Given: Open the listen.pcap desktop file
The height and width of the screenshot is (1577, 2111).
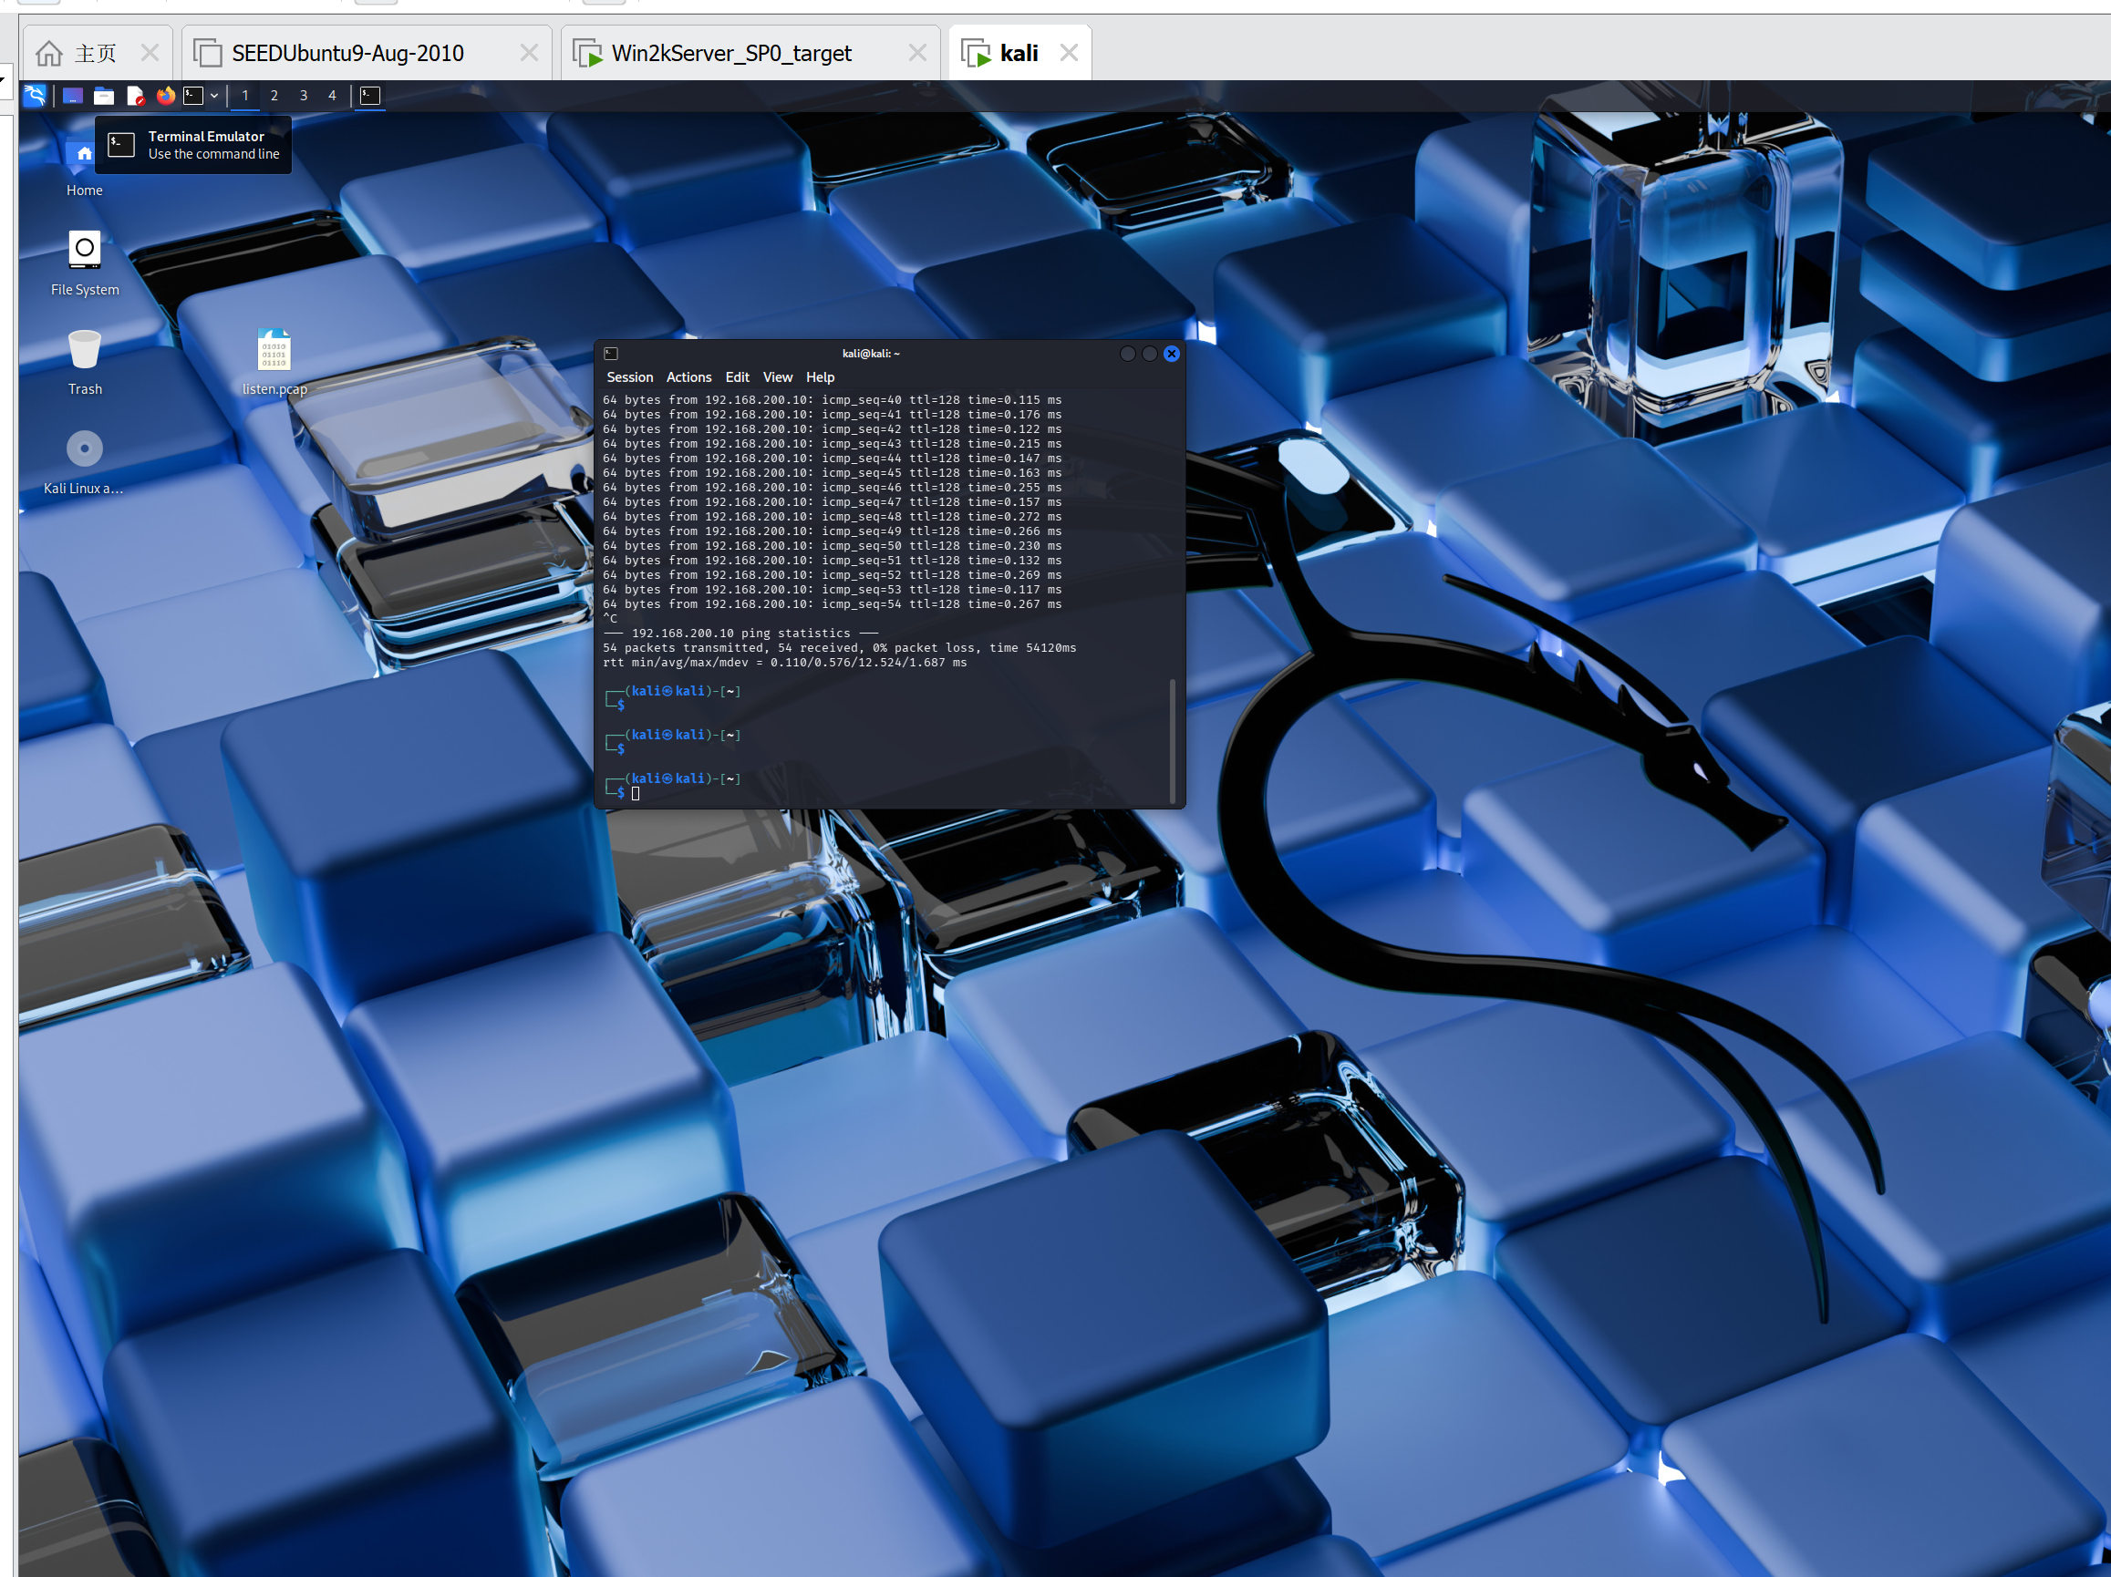Looking at the screenshot, I should [274, 351].
